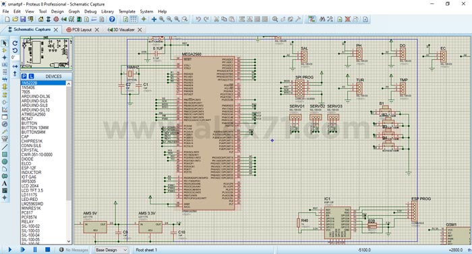Select the Selection Mode arrow tool

coord(5,43)
